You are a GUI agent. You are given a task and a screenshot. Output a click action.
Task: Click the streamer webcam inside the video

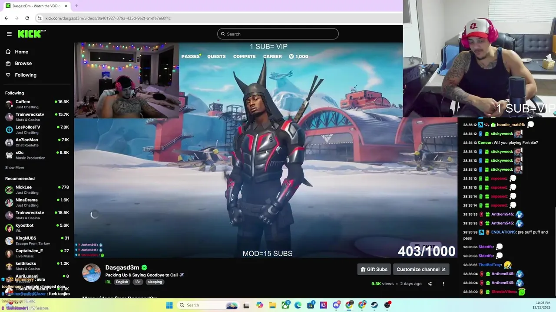pyautogui.click(x=126, y=81)
